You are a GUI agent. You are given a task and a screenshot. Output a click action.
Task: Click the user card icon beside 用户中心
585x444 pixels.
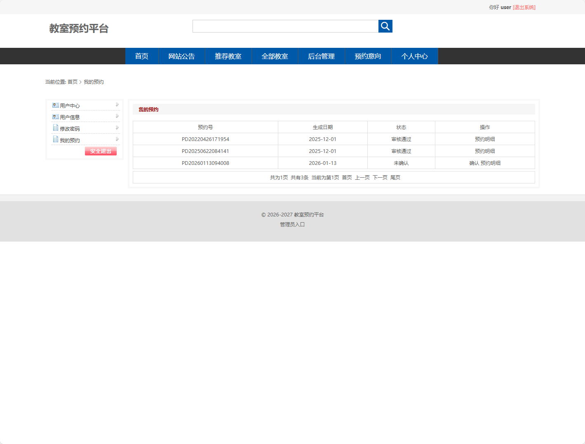pyautogui.click(x=56, y=105)
